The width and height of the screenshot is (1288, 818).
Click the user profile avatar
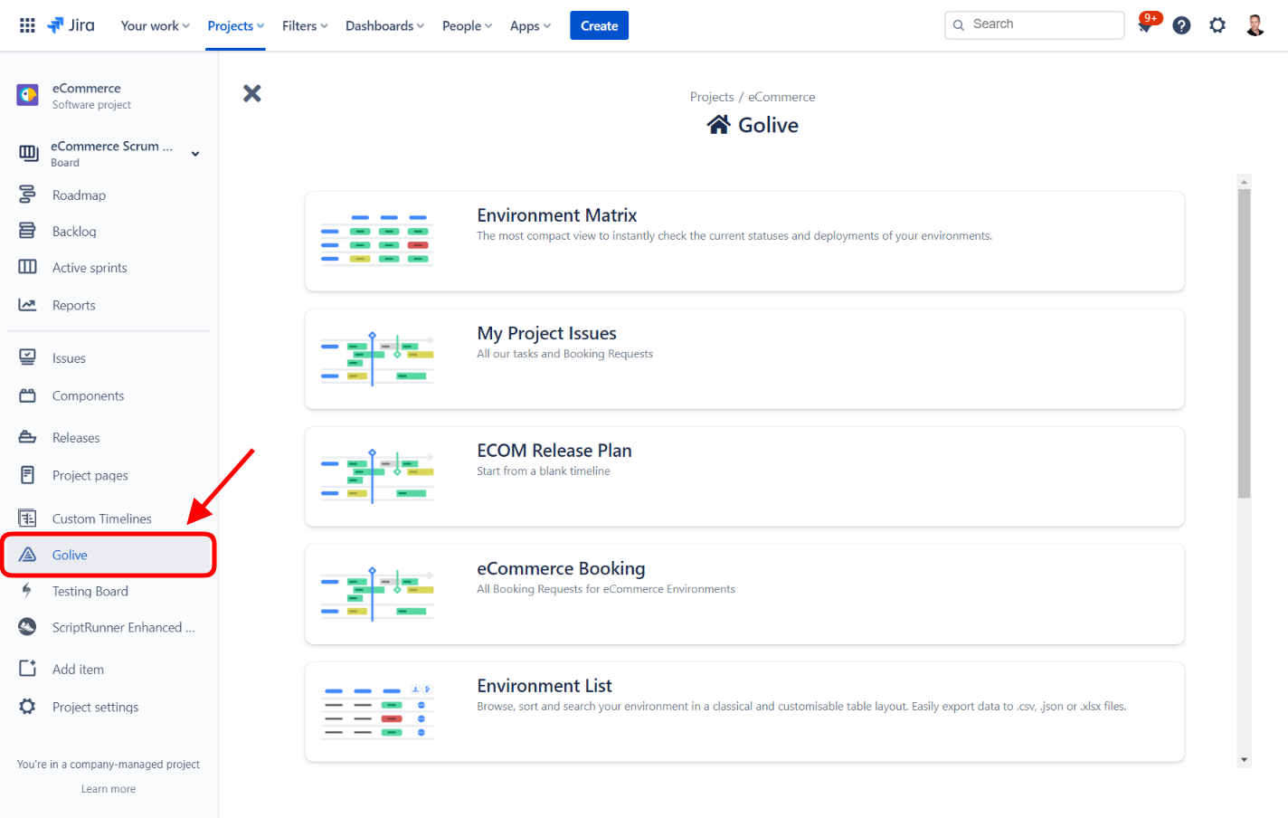pos(1255,25)
